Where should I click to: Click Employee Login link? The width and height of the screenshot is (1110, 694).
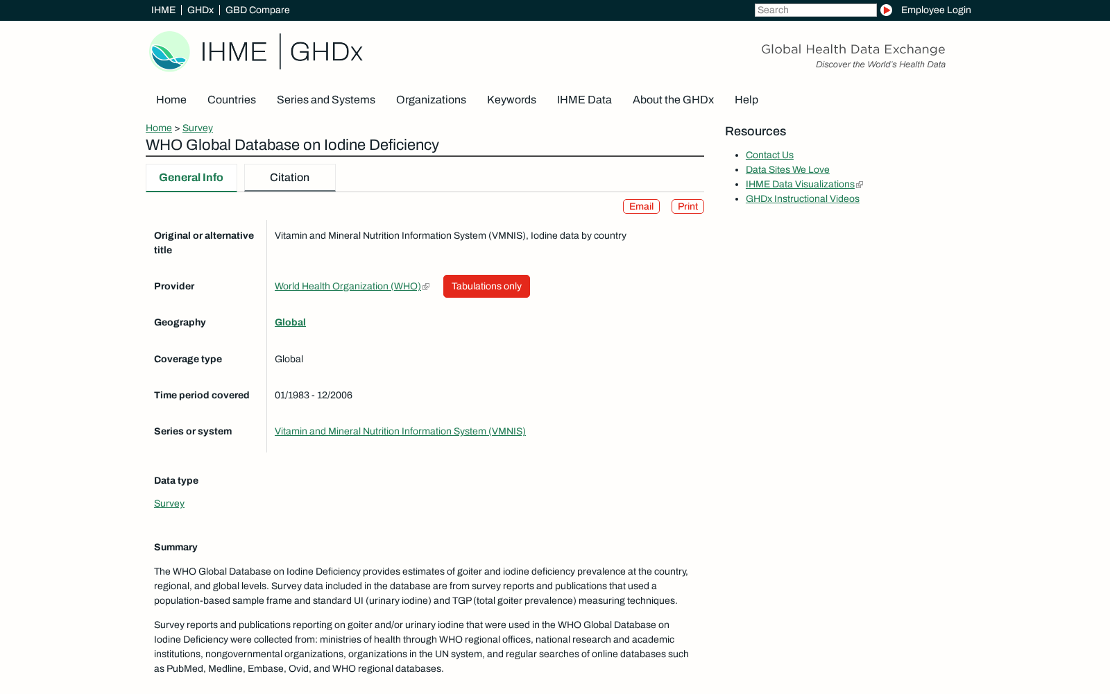pyautogui.click(x=936, y=10)
